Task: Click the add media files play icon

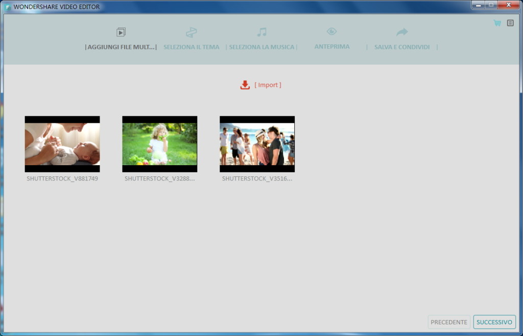Action: (121, 32)
